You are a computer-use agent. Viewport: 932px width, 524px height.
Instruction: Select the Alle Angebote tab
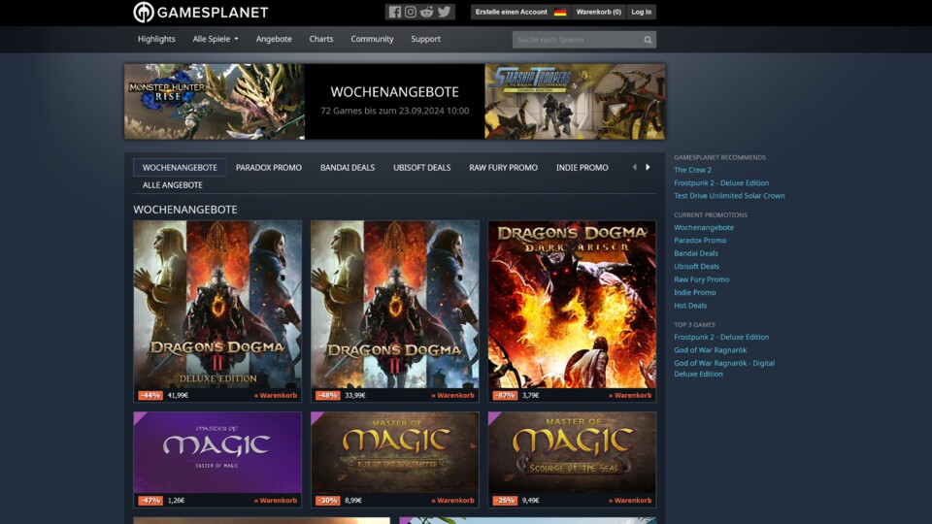click(173, 184)
